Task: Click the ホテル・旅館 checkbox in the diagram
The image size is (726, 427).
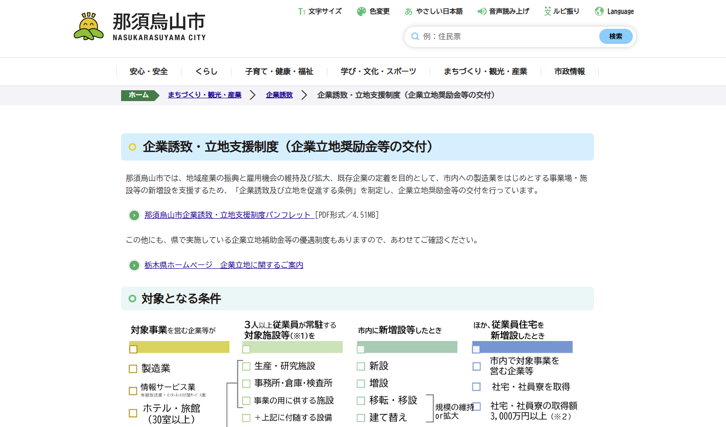Action: (133, 413)
